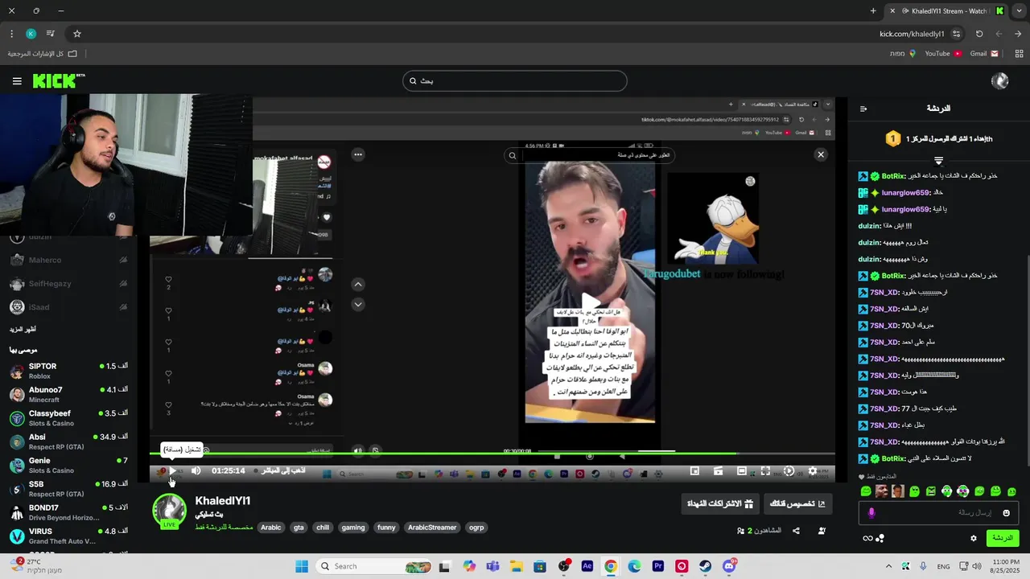Click the 1 gifted sub leaderboard banner

pyautogui.click(x=939, y=139)
